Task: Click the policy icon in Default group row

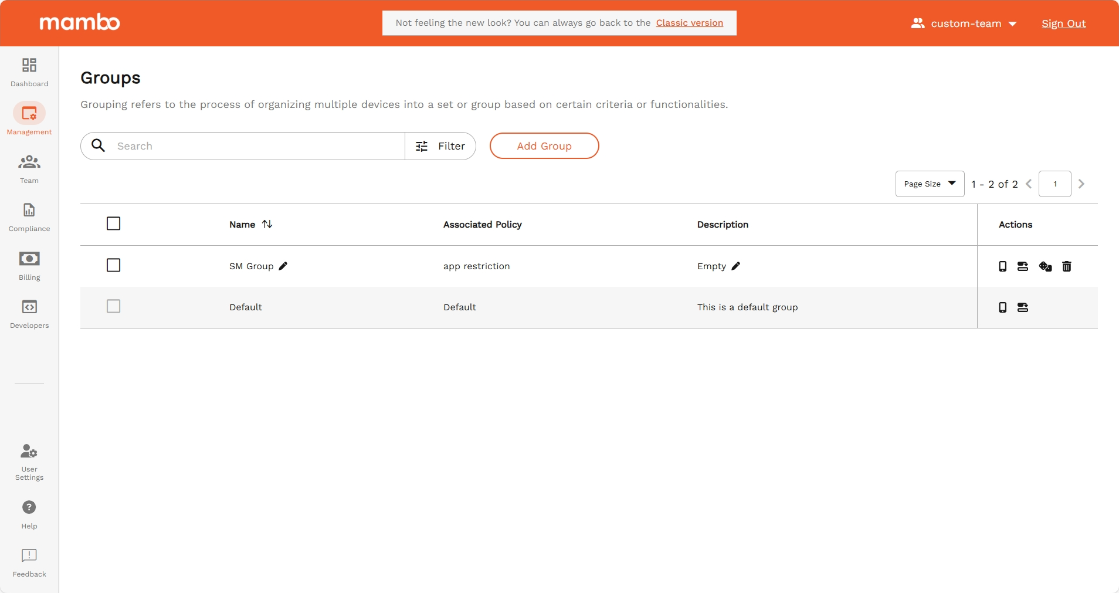Action: [1022, 307]
